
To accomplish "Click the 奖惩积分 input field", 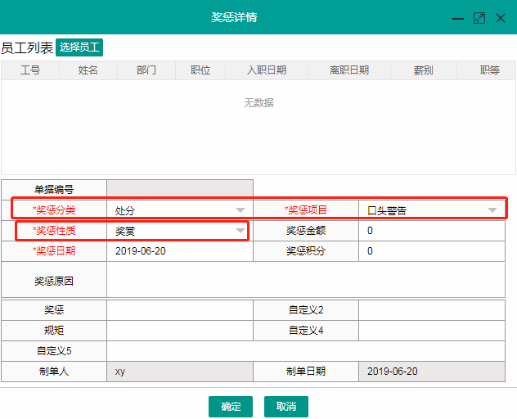I will click(x=431, y=251).
